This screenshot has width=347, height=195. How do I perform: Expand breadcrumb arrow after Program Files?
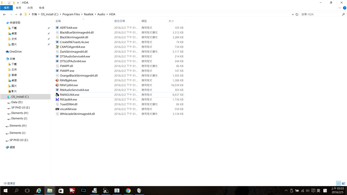[82, 14]
